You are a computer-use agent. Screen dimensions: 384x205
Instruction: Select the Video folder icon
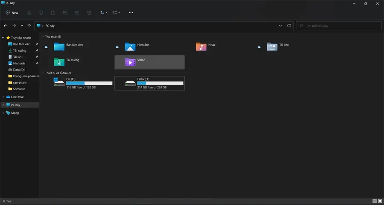pyautogui.click(x=130, y=62)
